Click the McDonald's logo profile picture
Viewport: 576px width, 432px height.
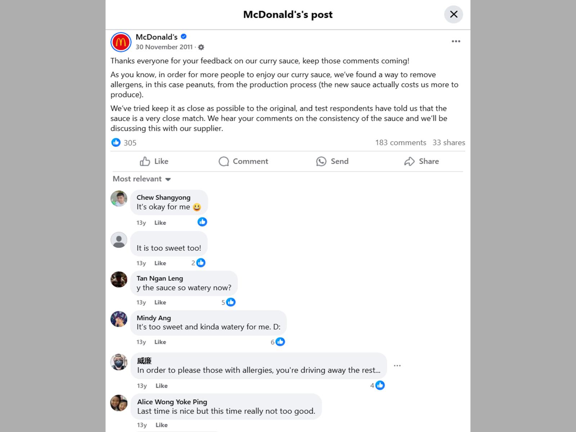tap(121, 42)
